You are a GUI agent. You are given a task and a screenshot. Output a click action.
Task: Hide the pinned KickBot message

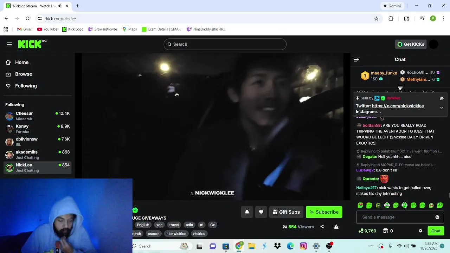pyautogui.click(x=442, y=98)
